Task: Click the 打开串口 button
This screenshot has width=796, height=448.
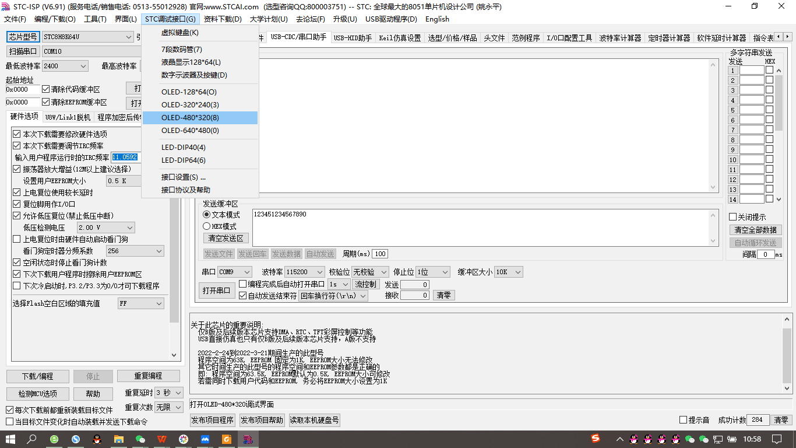Action: 217,290
